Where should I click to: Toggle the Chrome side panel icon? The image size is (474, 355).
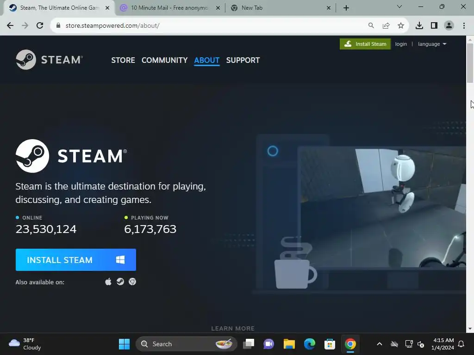[434, 26]
